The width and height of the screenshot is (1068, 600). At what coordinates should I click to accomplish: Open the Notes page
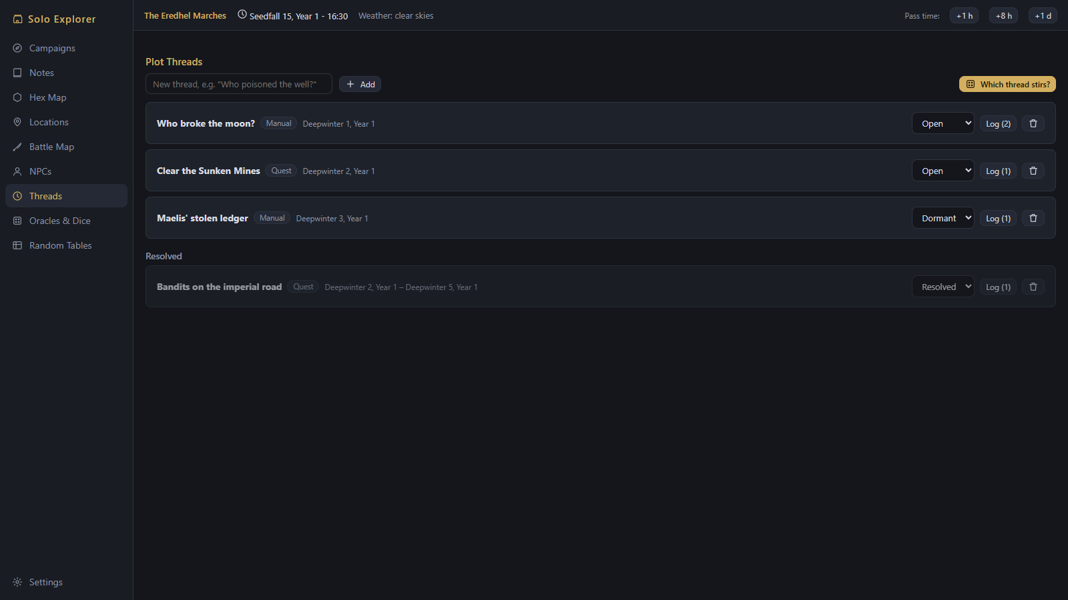point(66,73)
